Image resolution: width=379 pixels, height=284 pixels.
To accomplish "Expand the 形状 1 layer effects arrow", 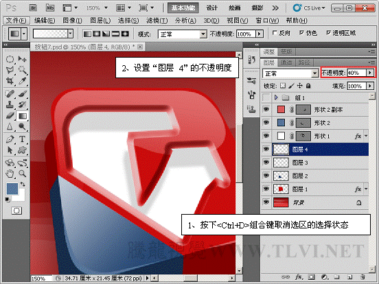I will 366,137.
